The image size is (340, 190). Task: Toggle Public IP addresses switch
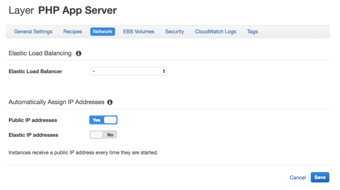pos(103,120)
